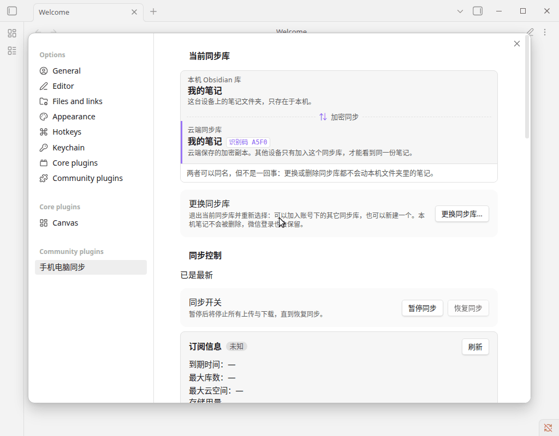Click the top ribbon canvas grid icon
Viewport: 559px width, 436px height.
click(x=12, y=33)
